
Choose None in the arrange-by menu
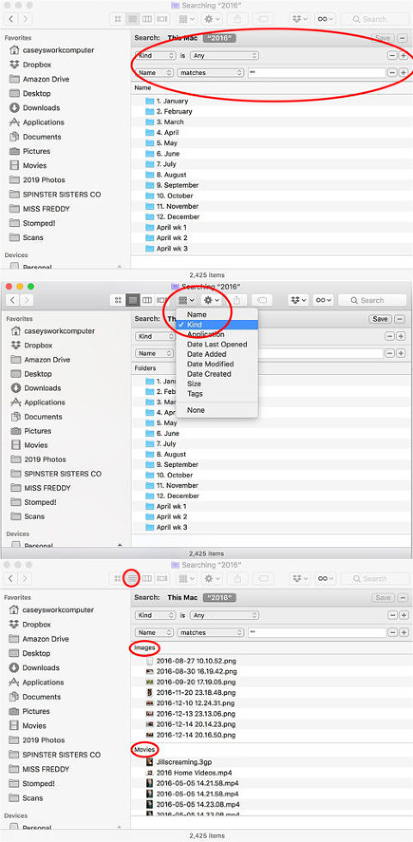(x=195, y=410)
